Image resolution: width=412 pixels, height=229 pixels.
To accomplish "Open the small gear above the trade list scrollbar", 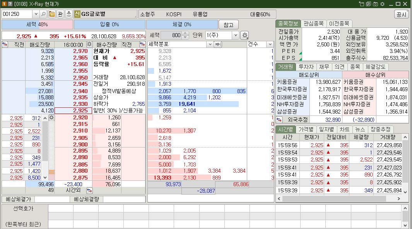I will click(x=51, y=117).
